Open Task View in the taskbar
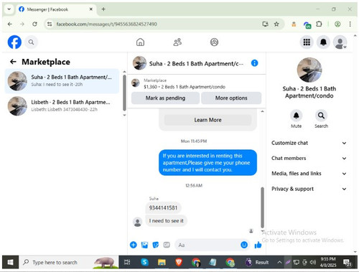This screenshot has height=272, width=359. tap(127, 262)
